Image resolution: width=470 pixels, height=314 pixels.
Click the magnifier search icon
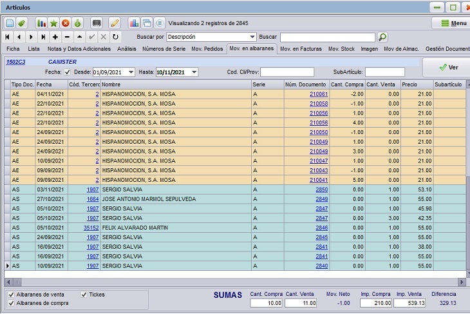[x=382, y=37]
